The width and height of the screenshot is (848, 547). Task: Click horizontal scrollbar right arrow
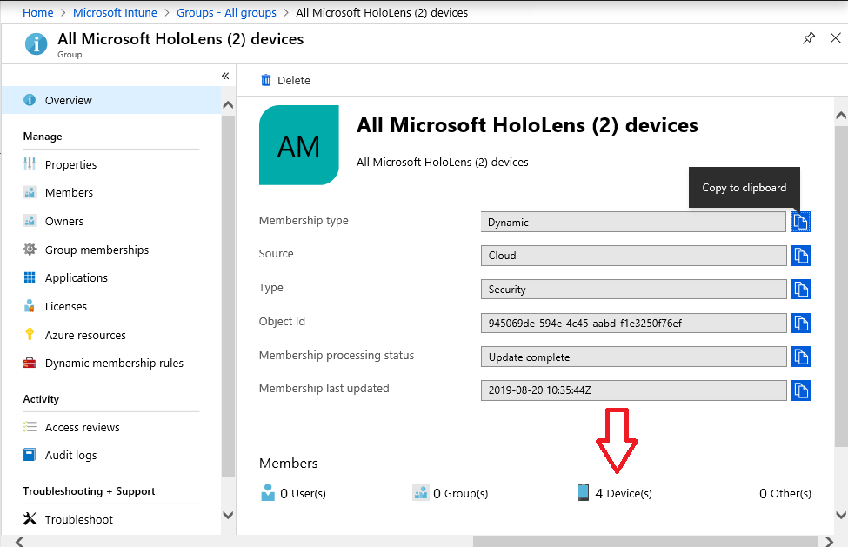point(830,541)
